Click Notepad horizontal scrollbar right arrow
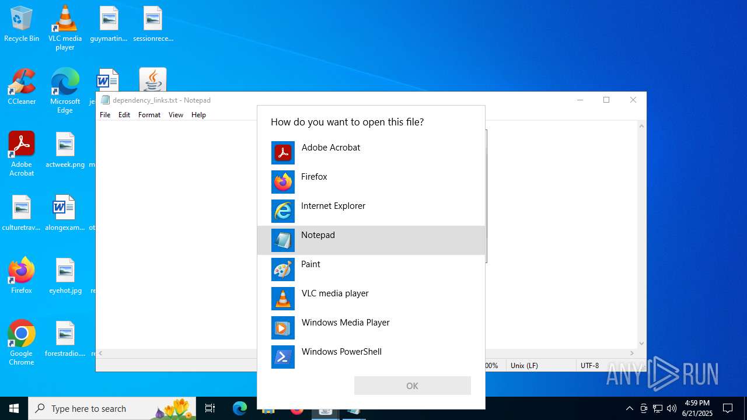 [632, 353]
